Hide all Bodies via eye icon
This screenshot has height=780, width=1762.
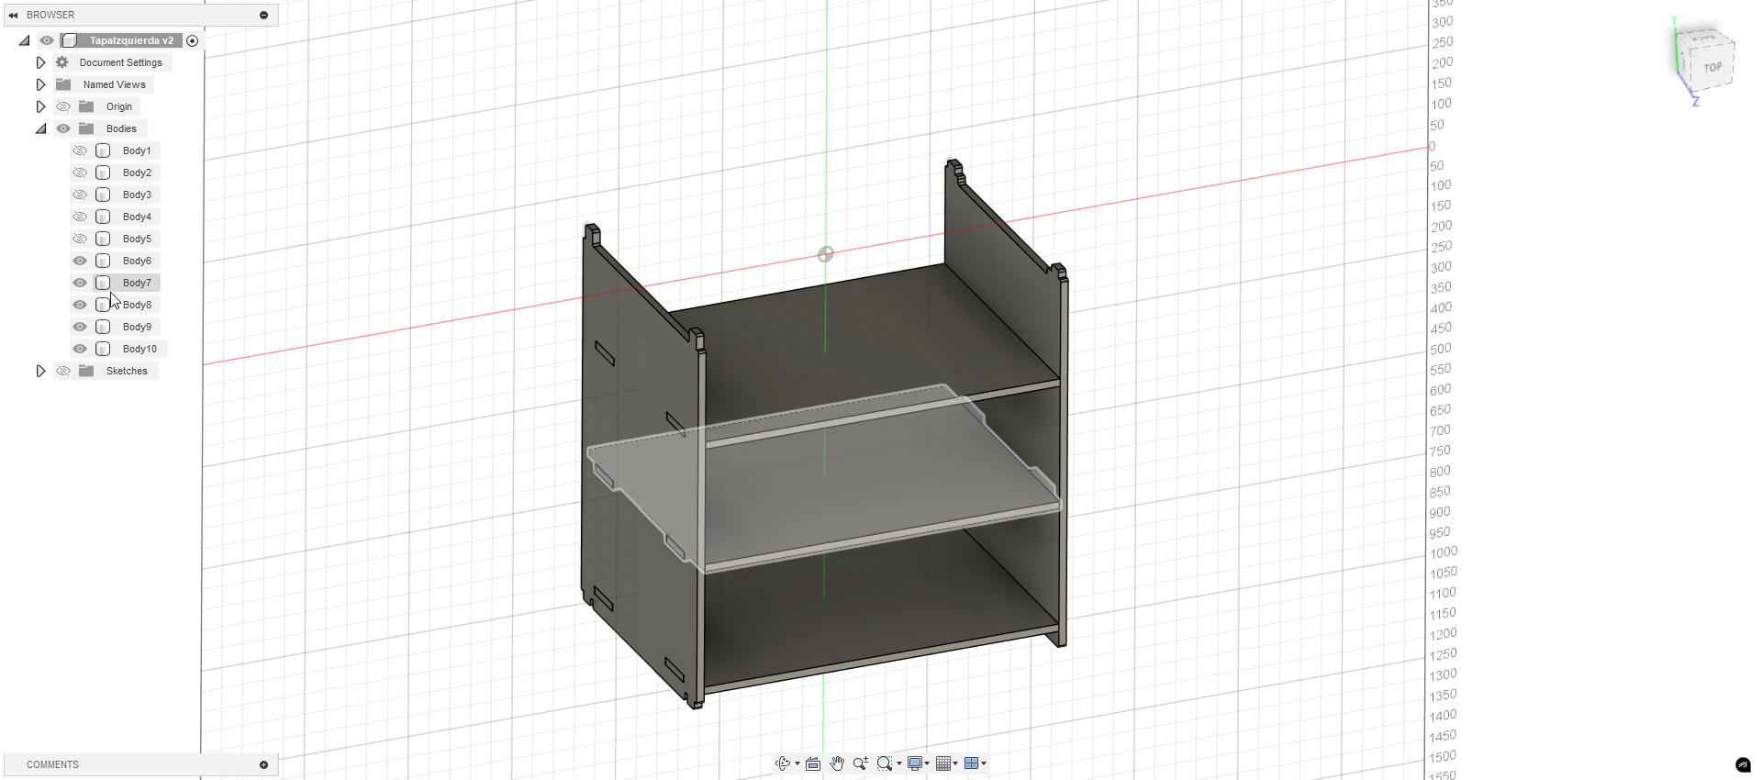[x=63, y=128]
